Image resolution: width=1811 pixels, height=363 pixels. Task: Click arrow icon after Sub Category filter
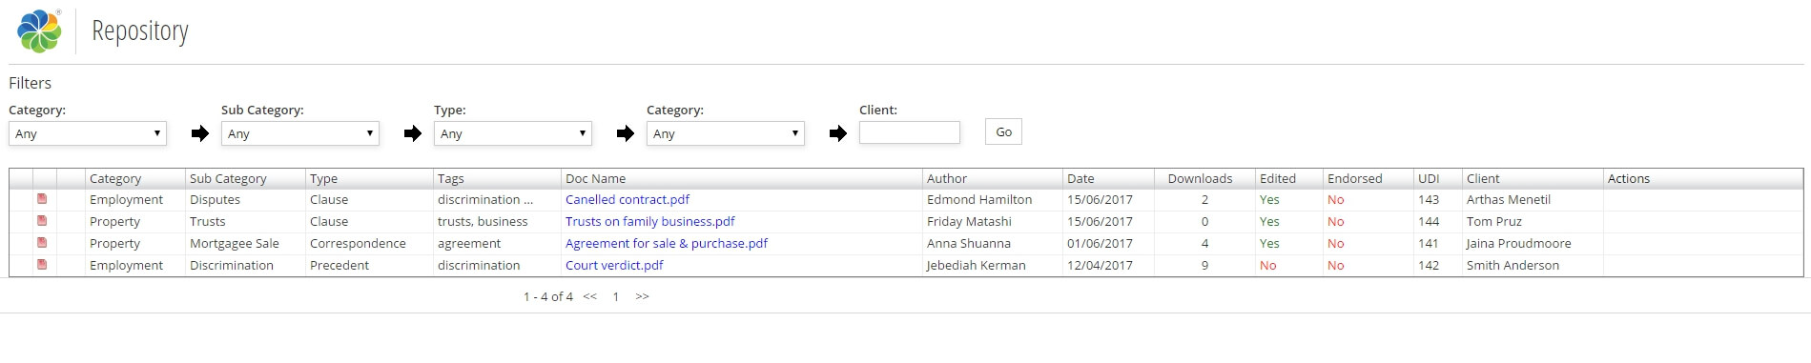pos(412,133)
